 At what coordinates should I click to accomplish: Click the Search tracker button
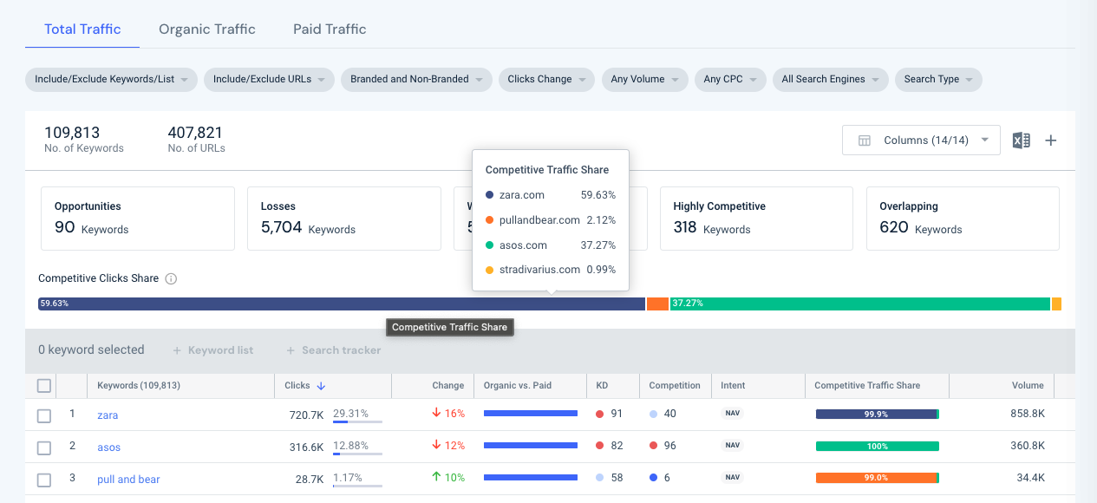[334, 350]
